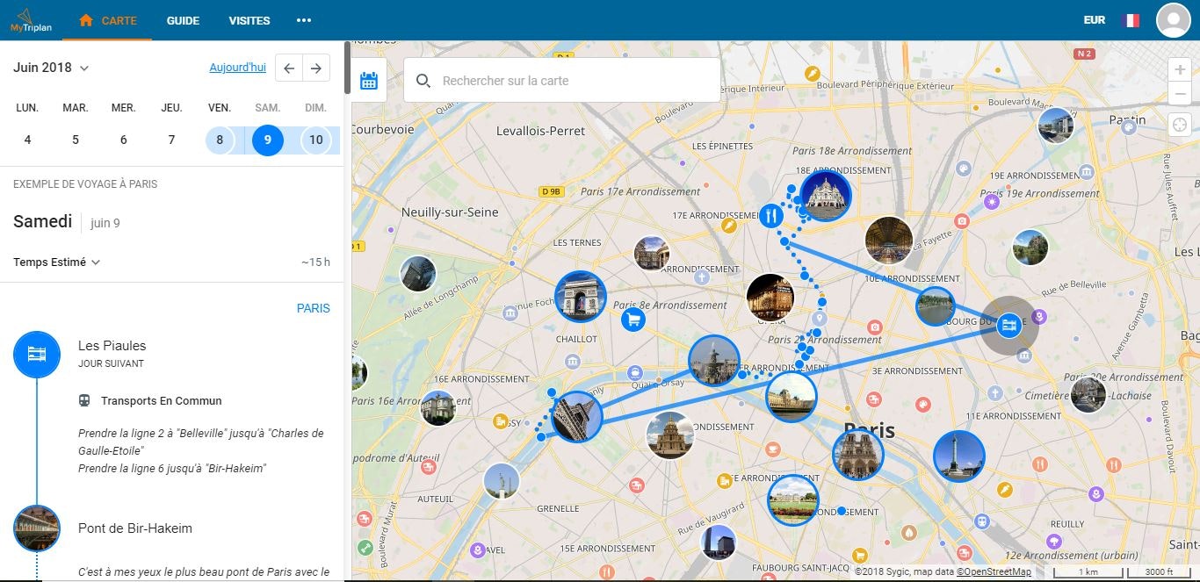Viewport: 1200px width, 582px height.
Task: Select Saturday 9 in the calendar
Action: pyautogui.click(x=268, y=140)
